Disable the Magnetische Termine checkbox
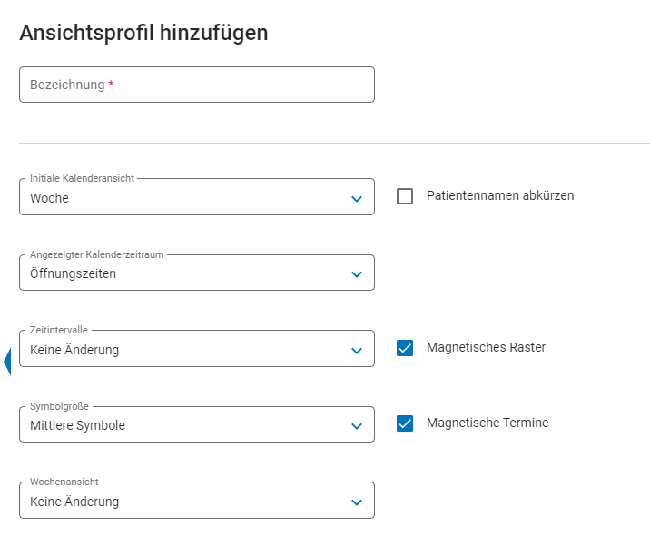 [405, 423]
